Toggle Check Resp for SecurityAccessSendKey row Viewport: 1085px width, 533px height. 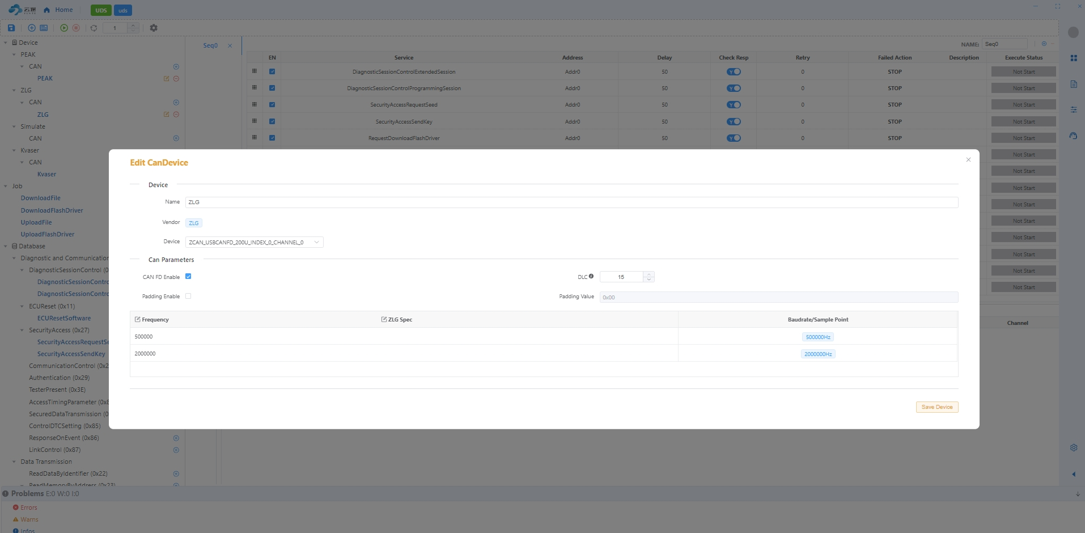[734, 121]
